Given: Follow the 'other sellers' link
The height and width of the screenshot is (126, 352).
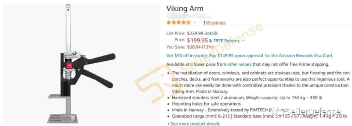Looking at the screenshot, I should [x=239, y=64].
